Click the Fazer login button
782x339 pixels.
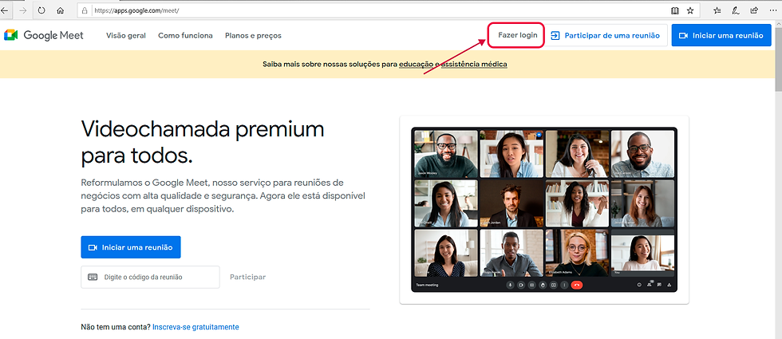(x=515, y=35)
